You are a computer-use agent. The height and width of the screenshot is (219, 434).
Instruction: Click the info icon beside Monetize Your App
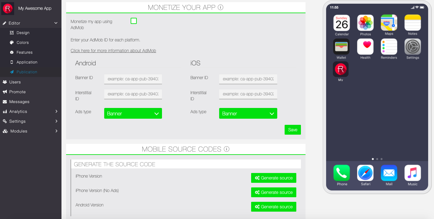coord(220,7)
